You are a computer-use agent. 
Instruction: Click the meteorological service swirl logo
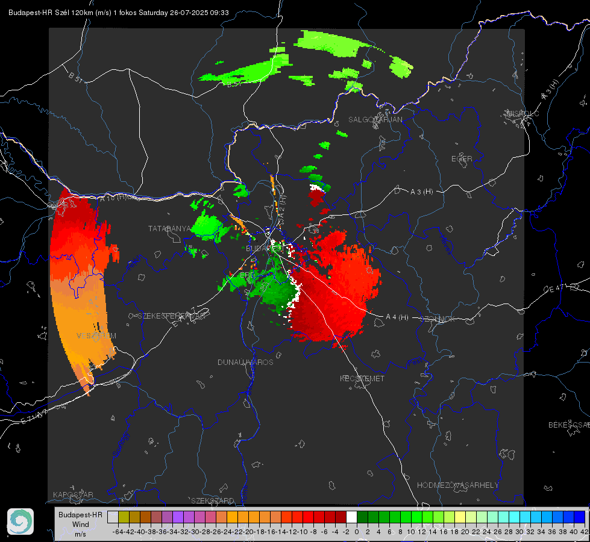(20, 522)
